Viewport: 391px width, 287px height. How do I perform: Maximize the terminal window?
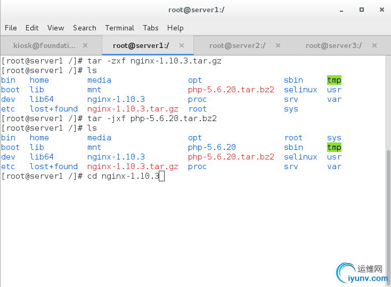pyautogui.click(x=362, y=10)
